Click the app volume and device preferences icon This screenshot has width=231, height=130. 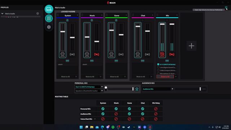point(226,7)
